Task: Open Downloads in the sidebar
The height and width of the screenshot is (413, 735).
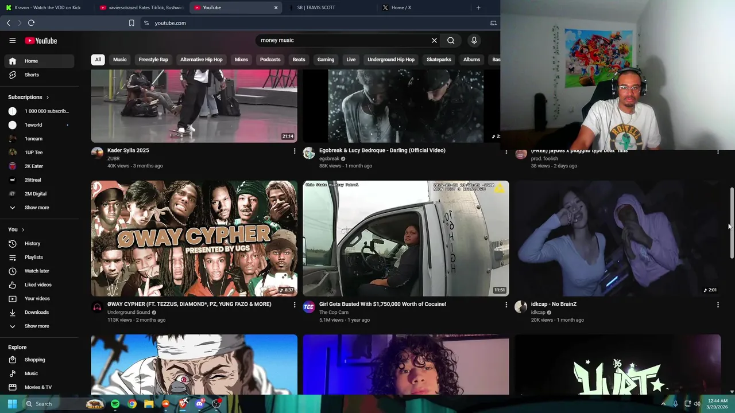Action: 39,312
